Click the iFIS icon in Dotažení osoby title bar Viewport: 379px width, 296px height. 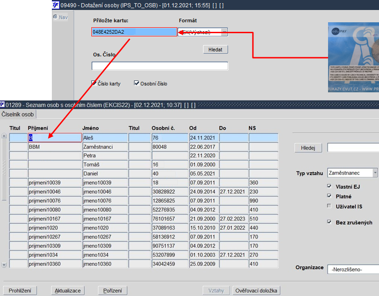pyautogui.click(x=56, y=5)
